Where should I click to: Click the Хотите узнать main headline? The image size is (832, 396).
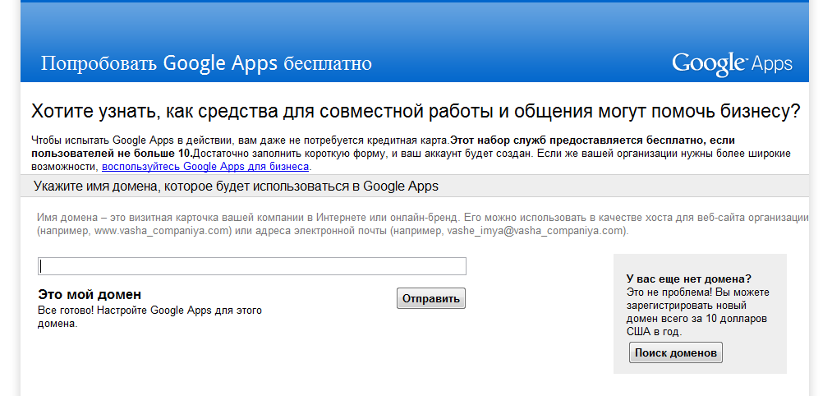(x=416, y=112)
